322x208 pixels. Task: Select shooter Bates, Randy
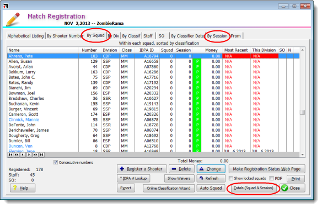pyautogui.click(x=153, y=83)
